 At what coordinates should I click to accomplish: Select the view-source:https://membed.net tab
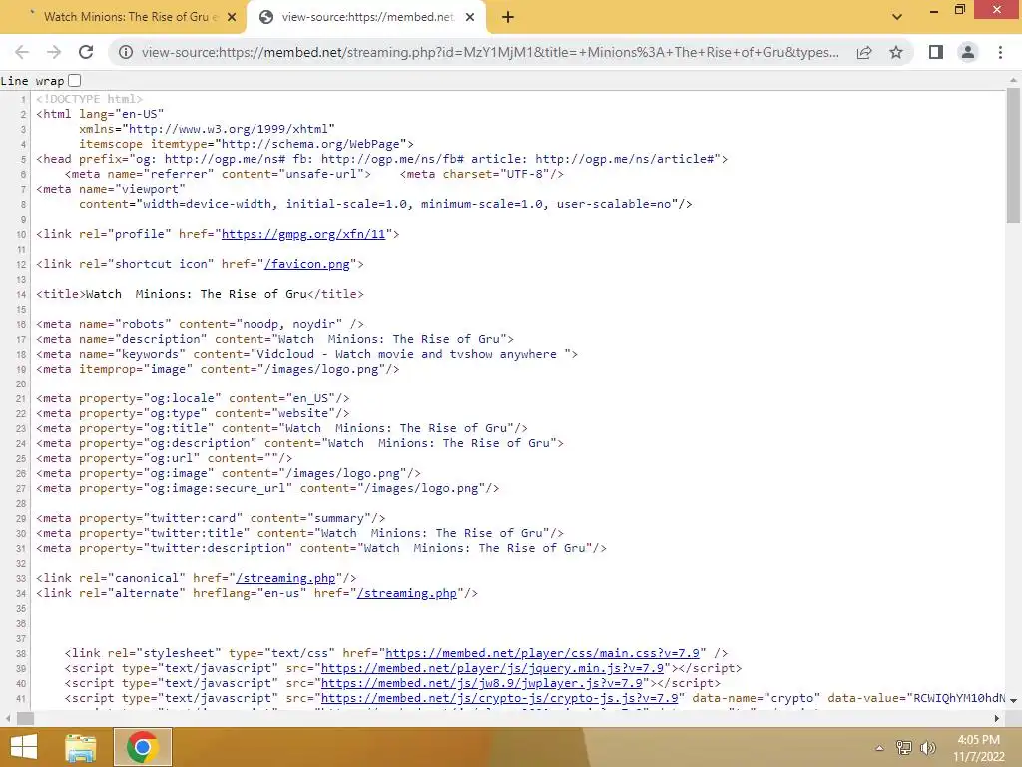366,17
